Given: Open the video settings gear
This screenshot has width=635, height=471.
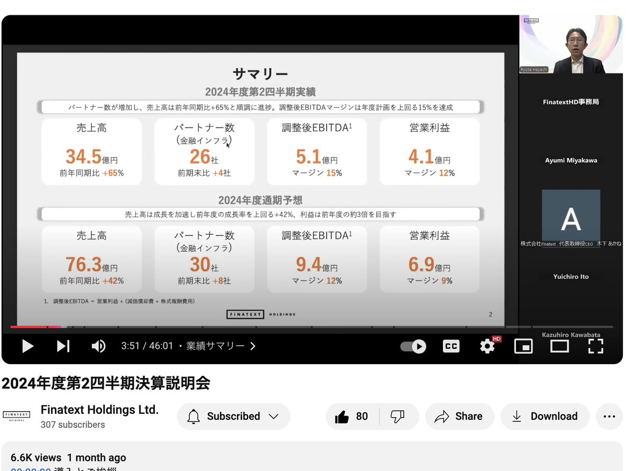Looking at the screenshot, I should coord(487,346).
